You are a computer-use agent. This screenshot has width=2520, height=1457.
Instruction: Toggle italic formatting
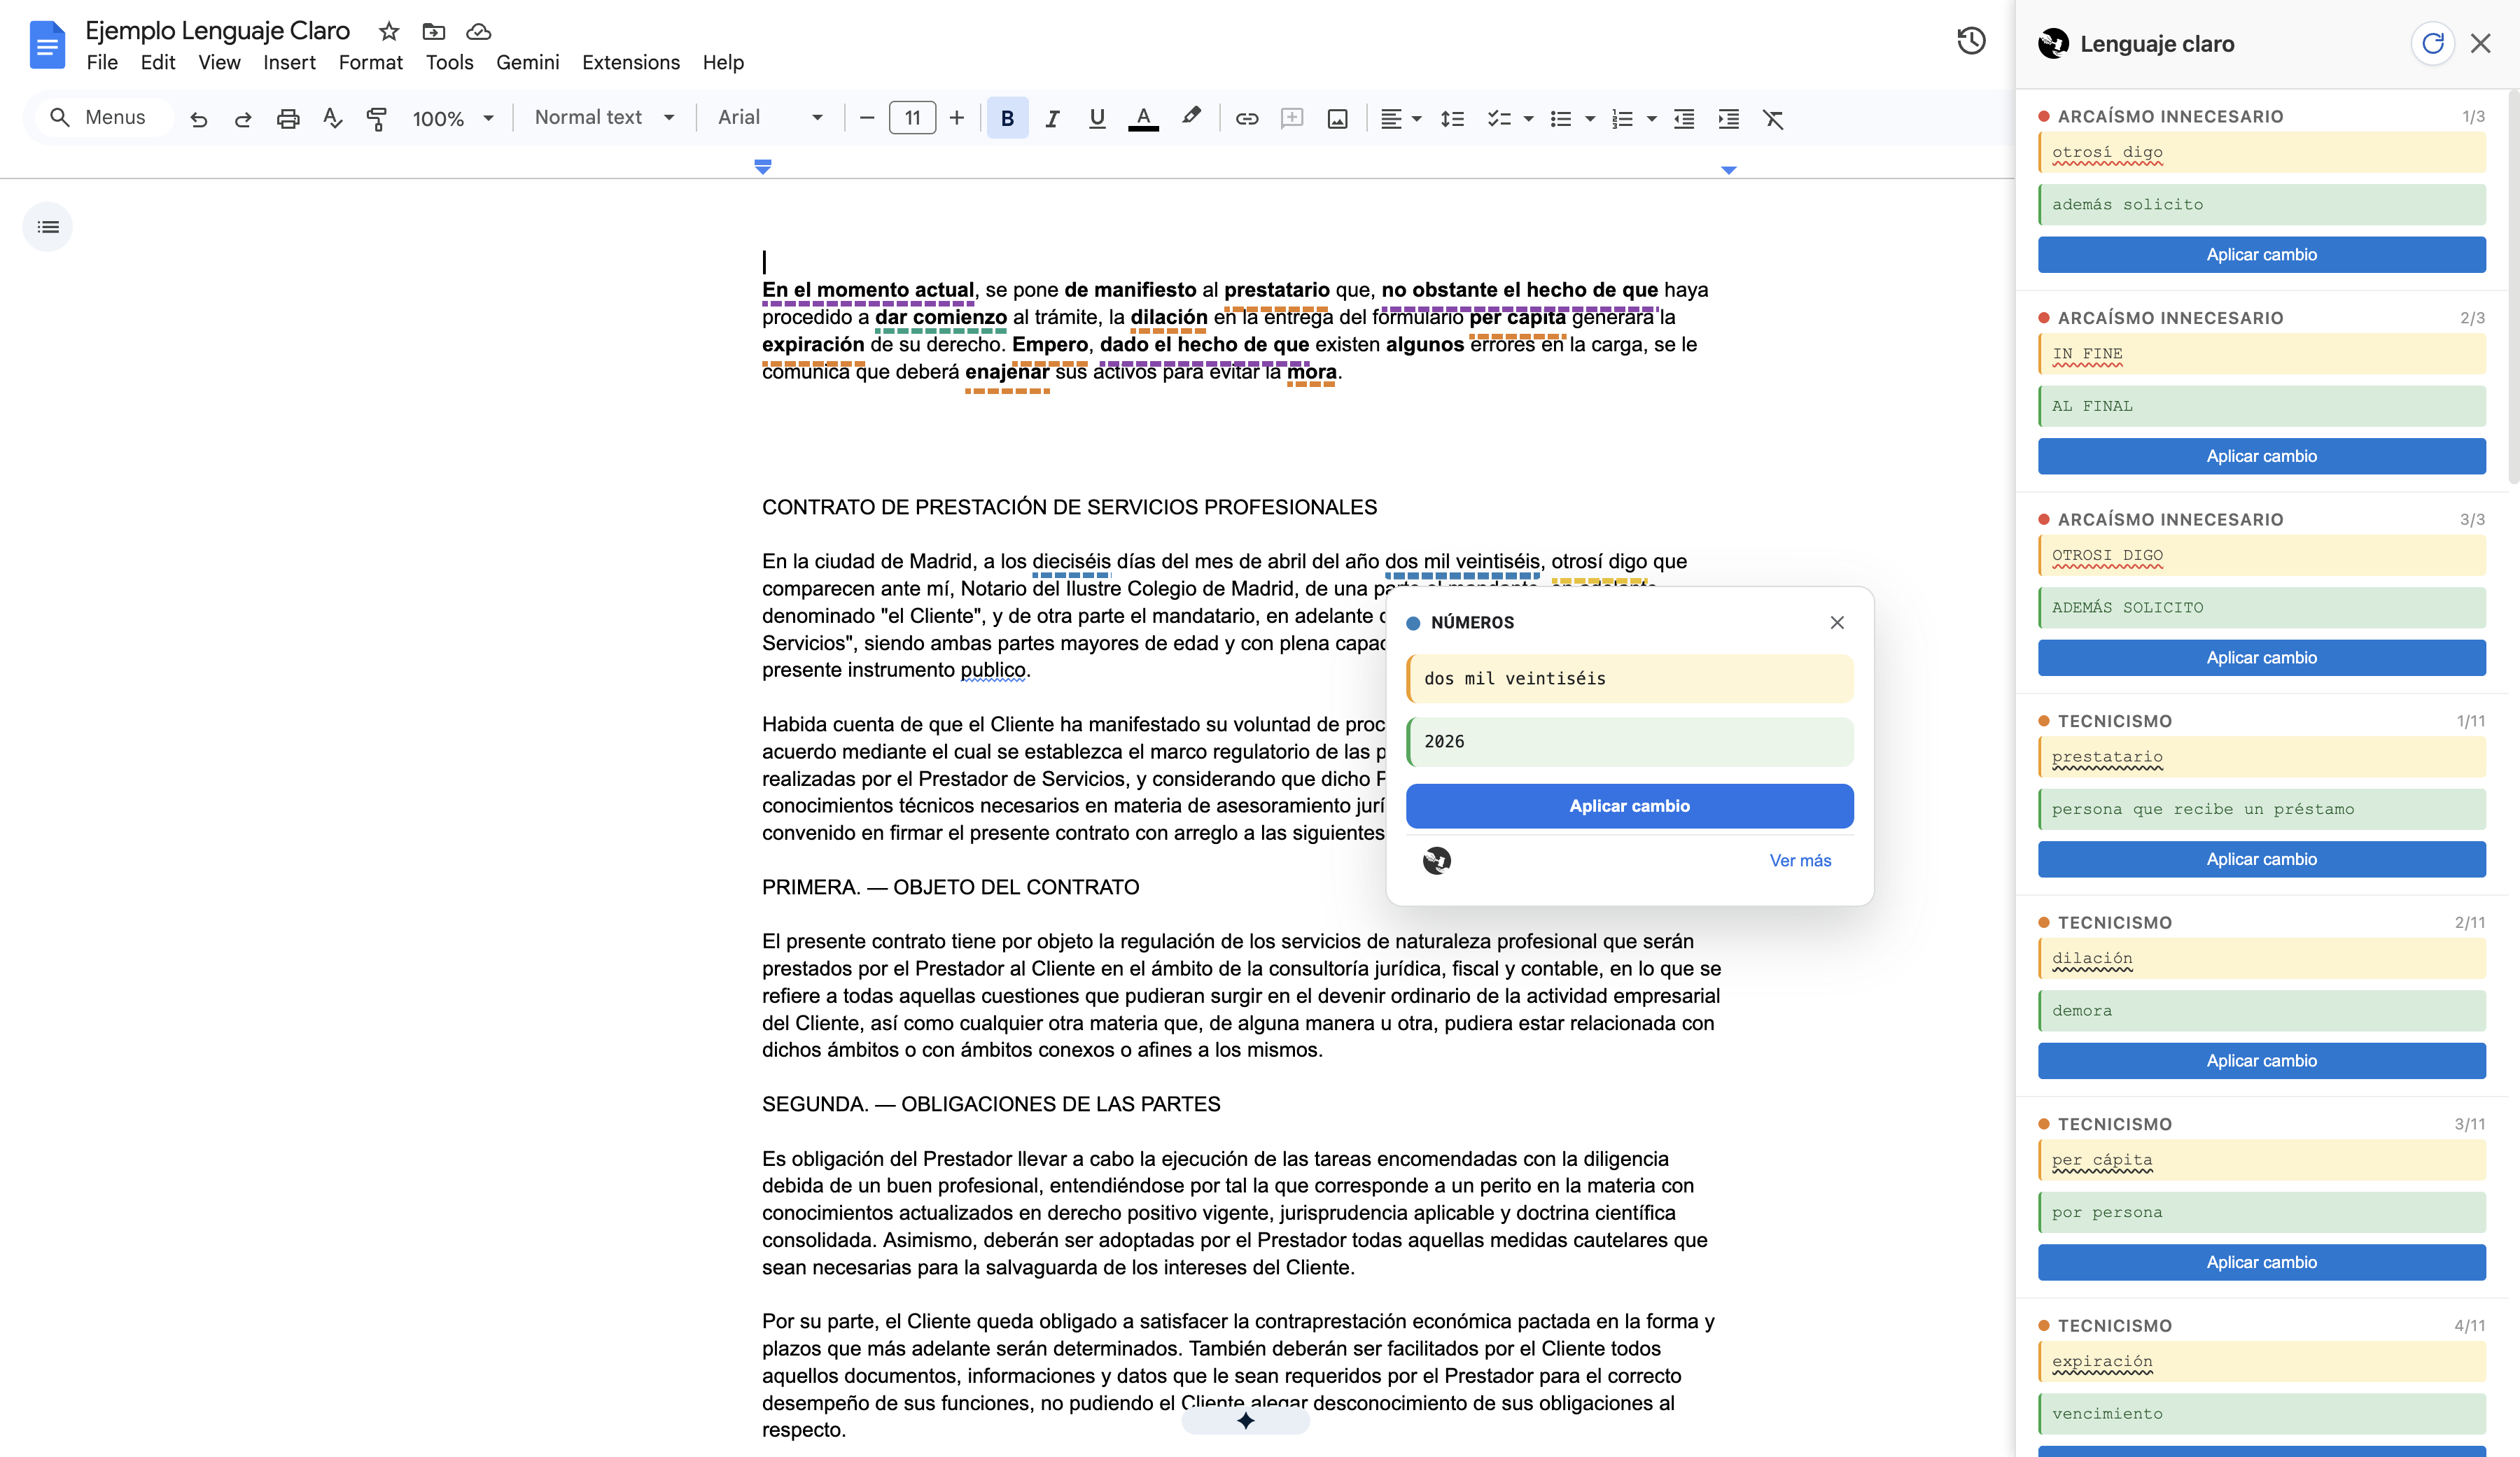(1052, 118)
